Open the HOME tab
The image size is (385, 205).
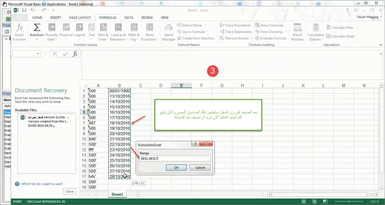[x=37, y=18]
